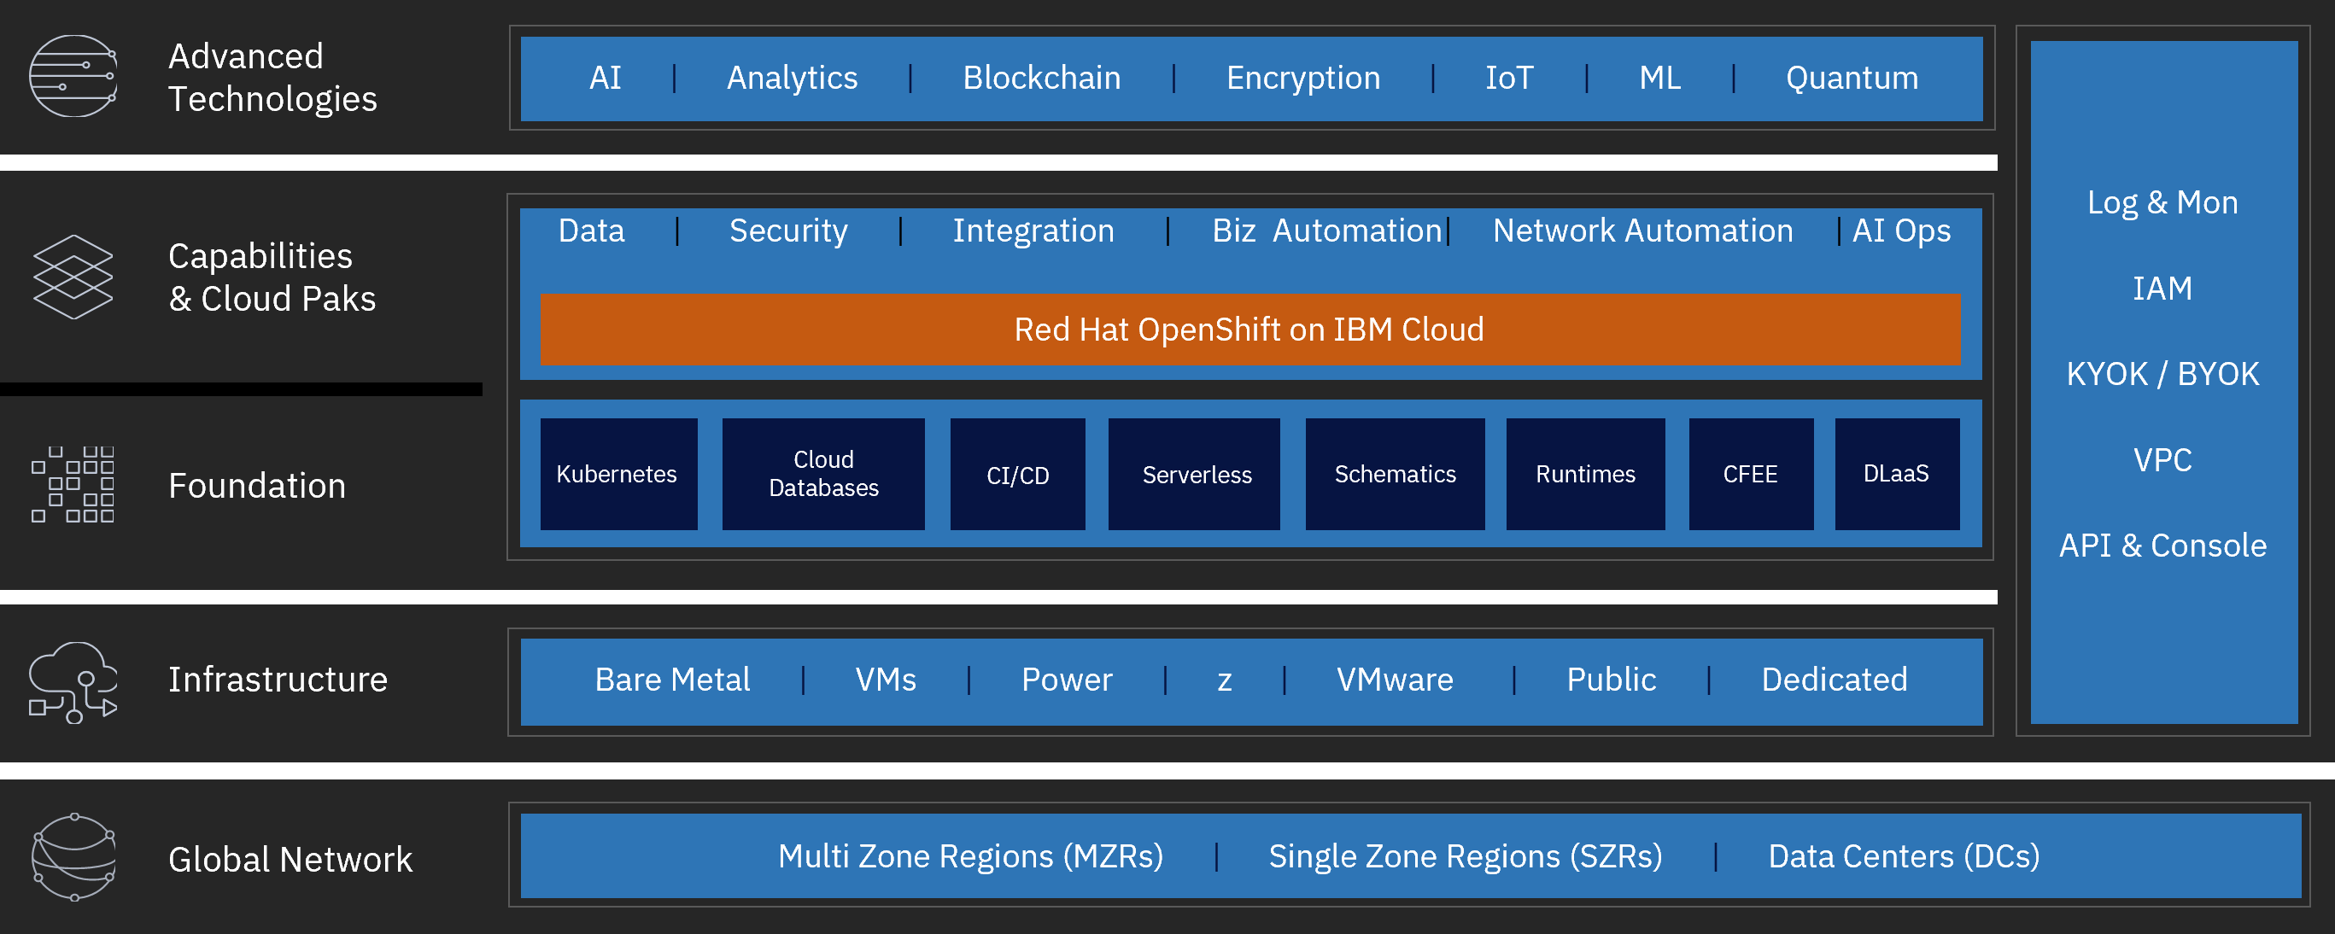Click the Capabilities & Cloud Paks layers icon

[x=73, y=277]
